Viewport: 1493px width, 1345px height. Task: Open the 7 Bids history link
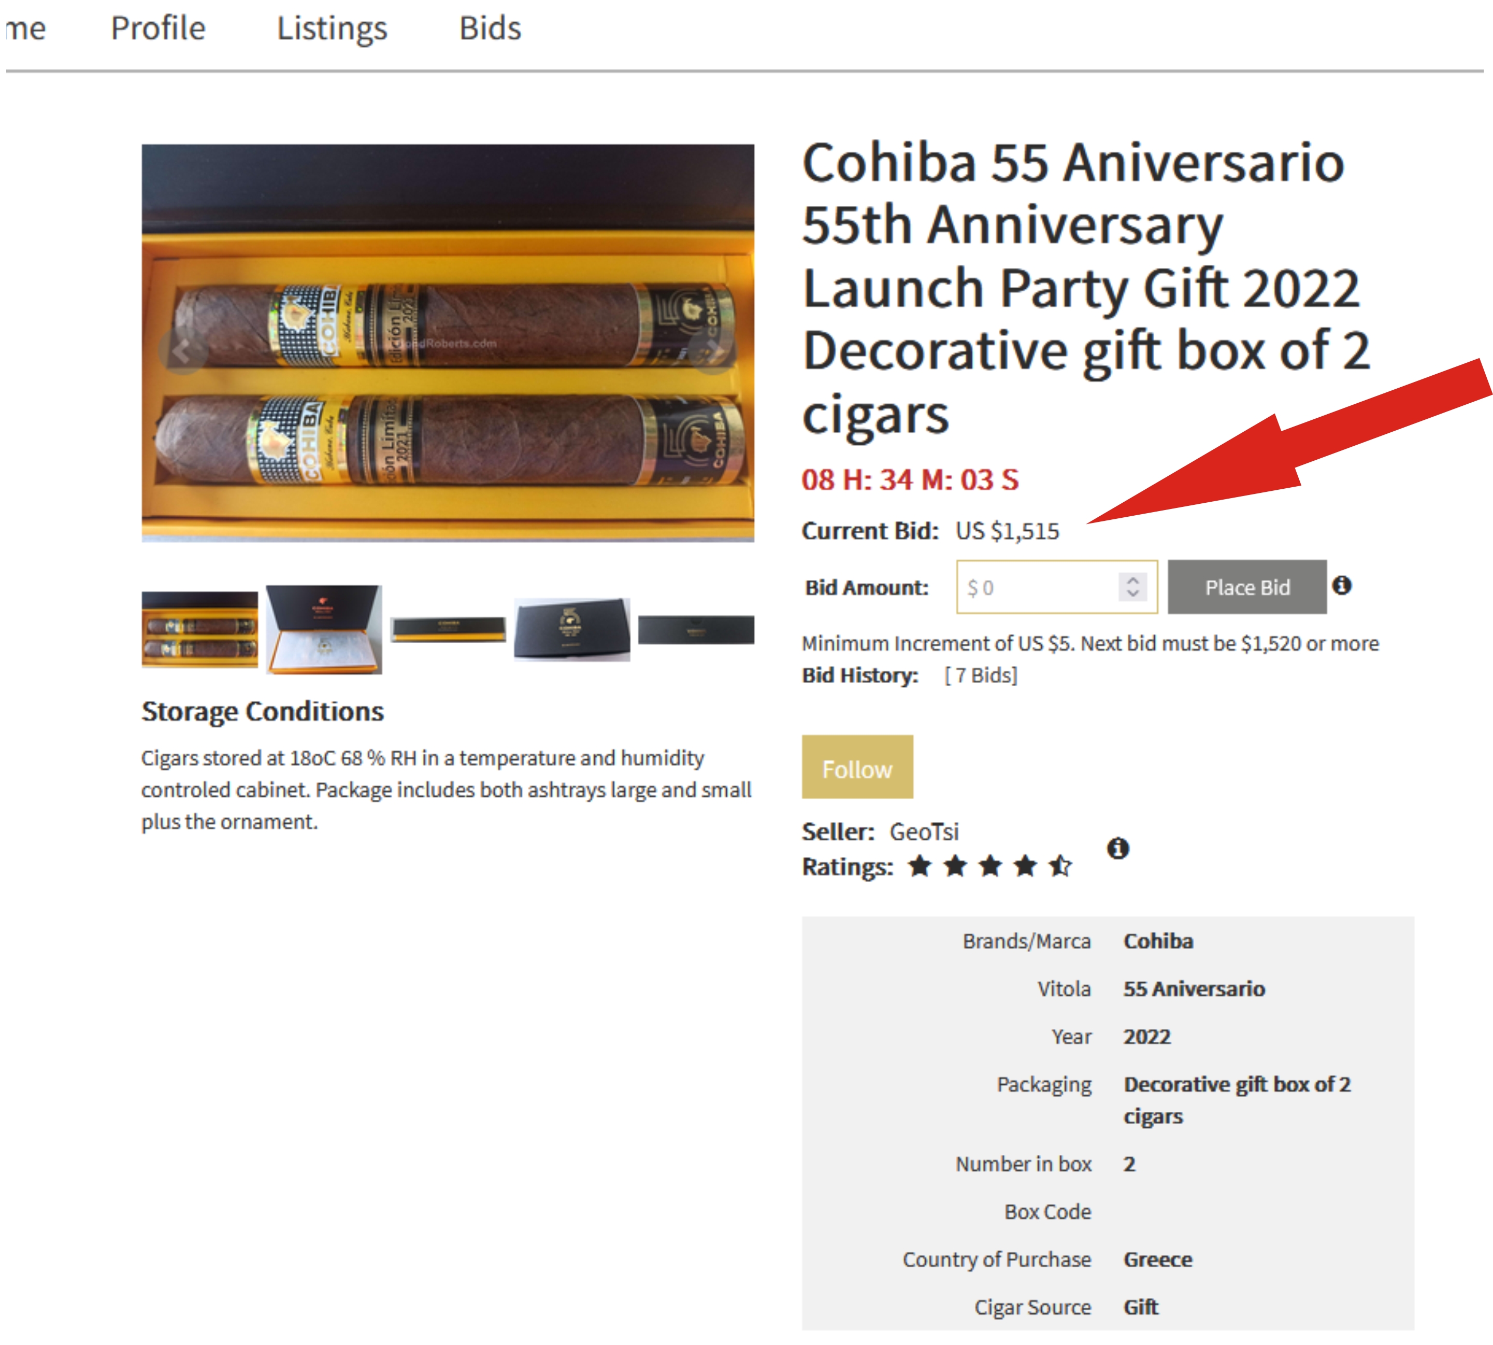980,675
